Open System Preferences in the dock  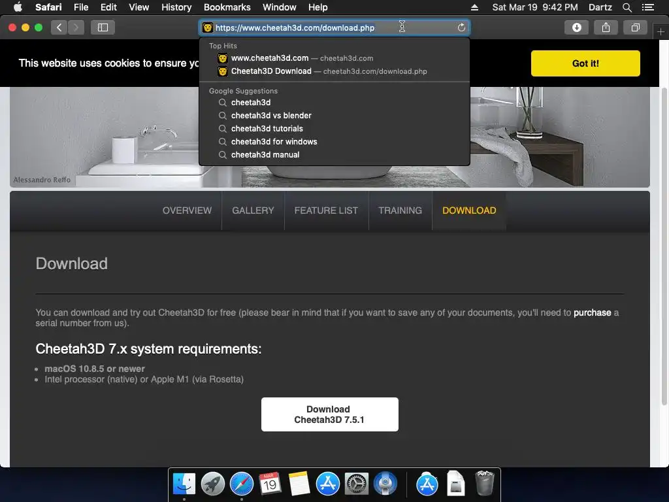tap(356, 484)
